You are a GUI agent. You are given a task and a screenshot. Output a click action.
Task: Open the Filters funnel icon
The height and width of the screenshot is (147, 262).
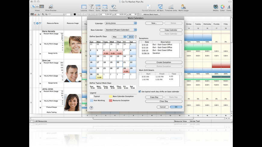point(91,7)
